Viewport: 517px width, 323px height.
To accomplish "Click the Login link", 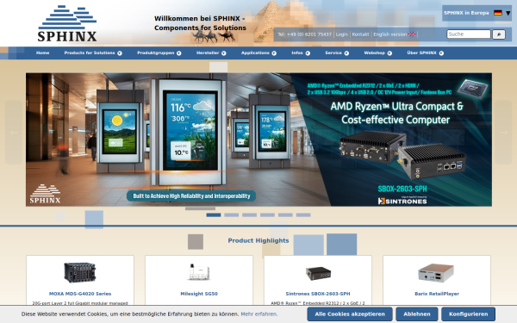I will (x=342, y=34).
